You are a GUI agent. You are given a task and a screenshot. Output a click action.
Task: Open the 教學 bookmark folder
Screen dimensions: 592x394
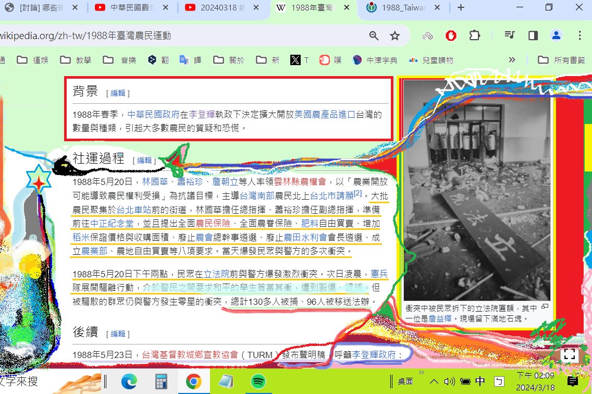pyautogui.click(x=76, y=60)
